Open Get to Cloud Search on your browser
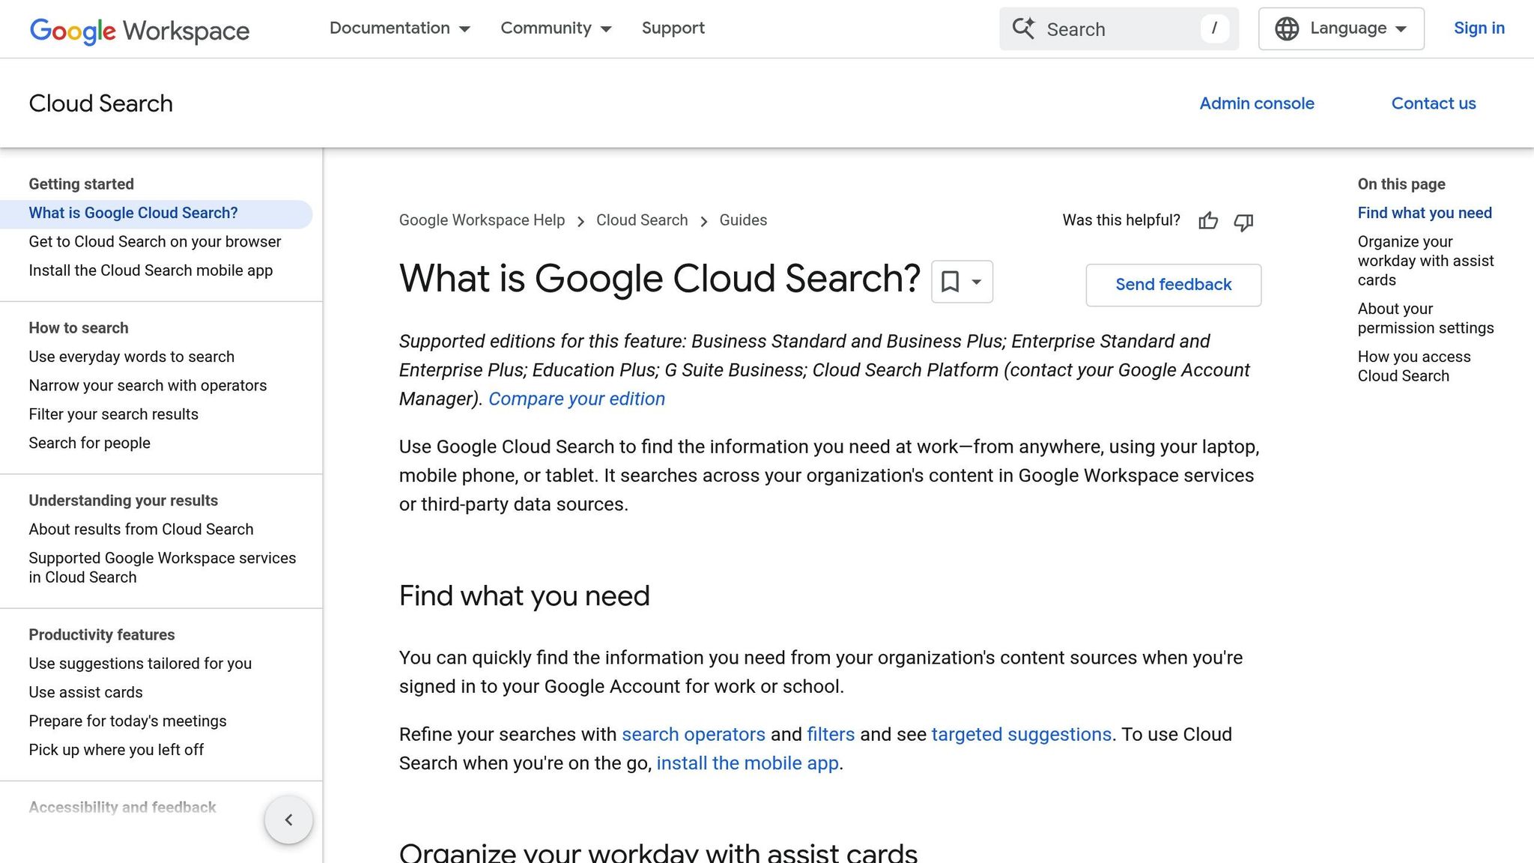This screenshot has width=1534, height=863. coord(154,242)
